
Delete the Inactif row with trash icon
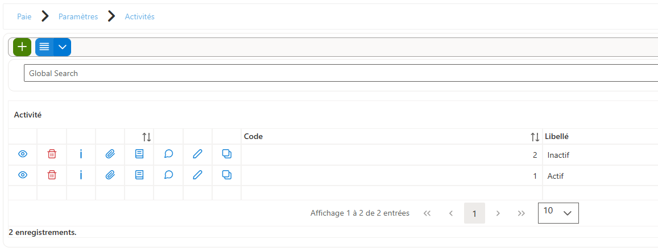coord(52,154)
